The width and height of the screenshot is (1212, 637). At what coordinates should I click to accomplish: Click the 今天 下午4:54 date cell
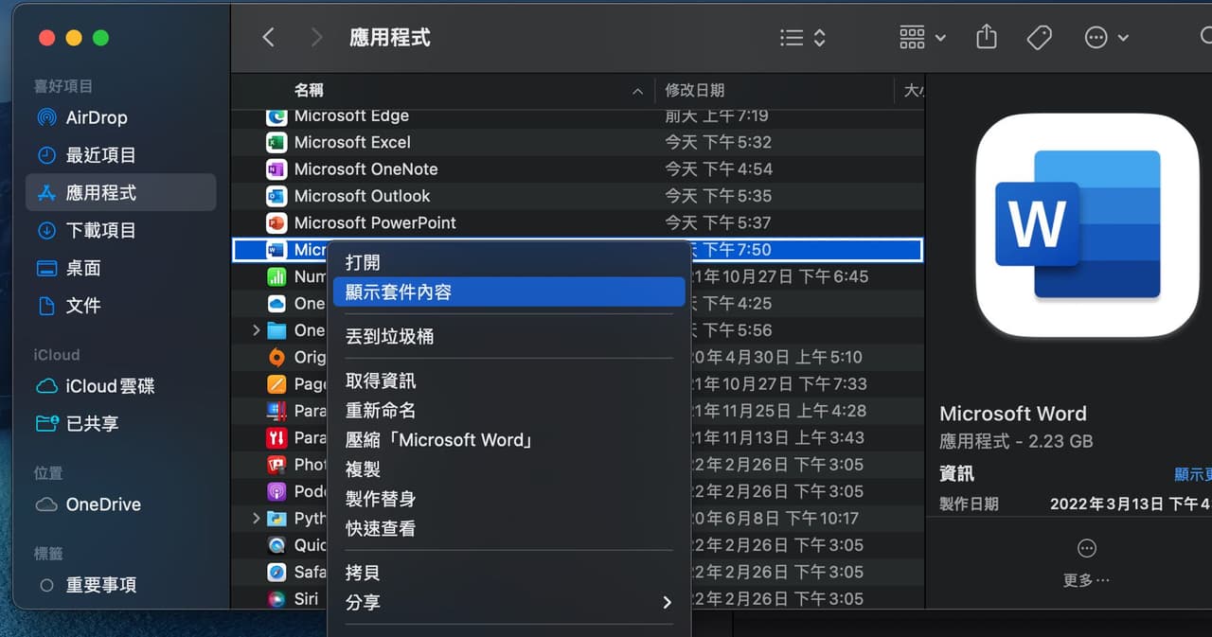pos(719,169)
